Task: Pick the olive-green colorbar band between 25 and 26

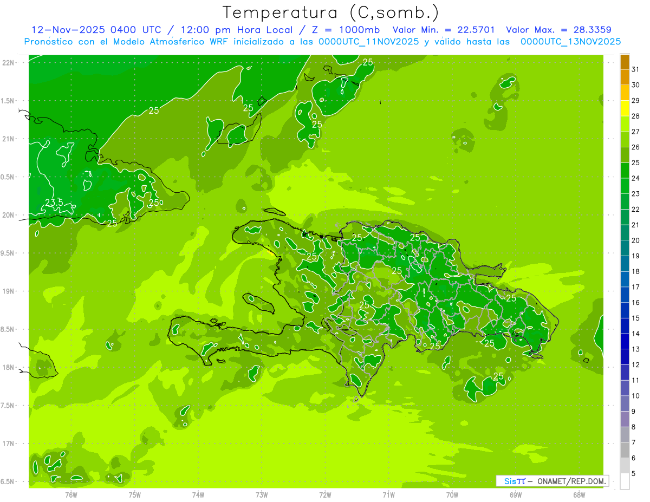Action: [625, 155]
